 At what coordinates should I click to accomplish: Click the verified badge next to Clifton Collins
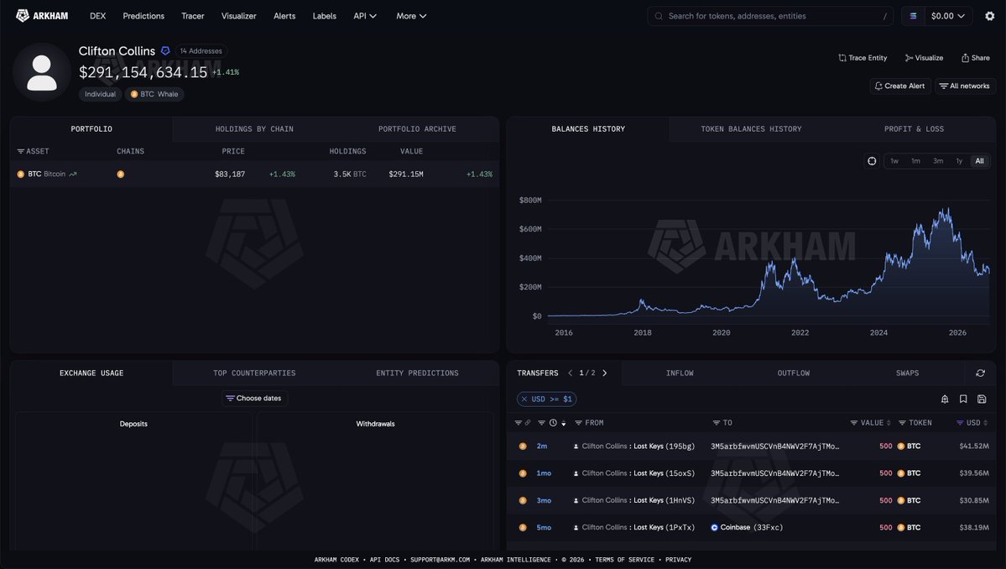pos(165,50)
